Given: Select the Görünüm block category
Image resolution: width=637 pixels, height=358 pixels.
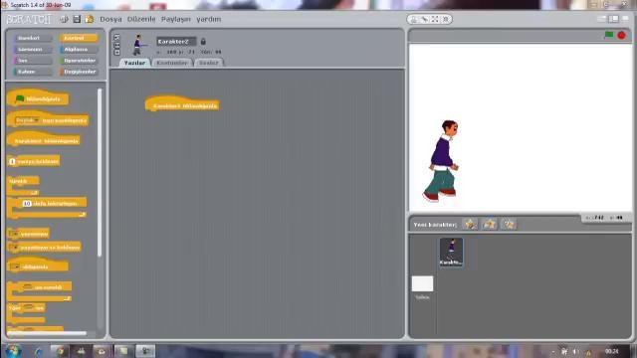Looking at the screenshot, I should [x=33, y=49].
